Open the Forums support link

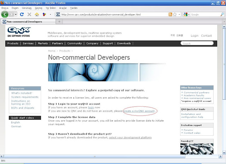(x=188, y=130)
